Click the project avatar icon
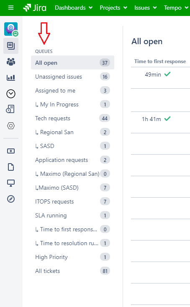 [11, 29]
